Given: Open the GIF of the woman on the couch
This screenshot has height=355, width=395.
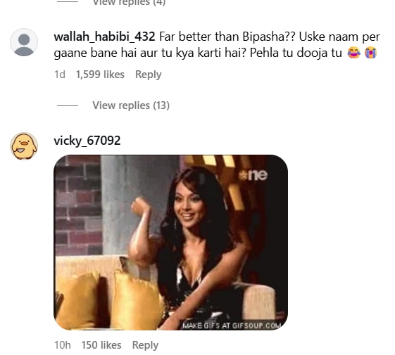Looking at the screenshot, I should (x=171, y=243).
